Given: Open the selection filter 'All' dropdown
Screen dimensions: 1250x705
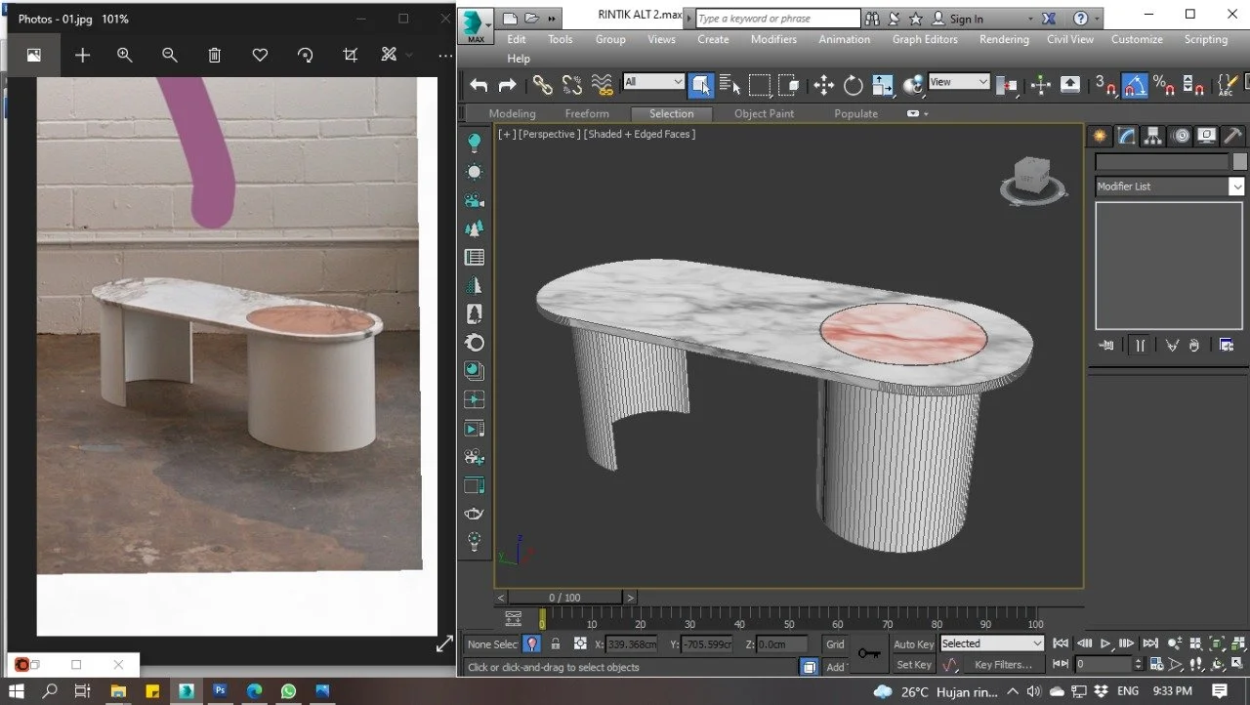Looking at the screenshot, I should [x=653, y=82].
